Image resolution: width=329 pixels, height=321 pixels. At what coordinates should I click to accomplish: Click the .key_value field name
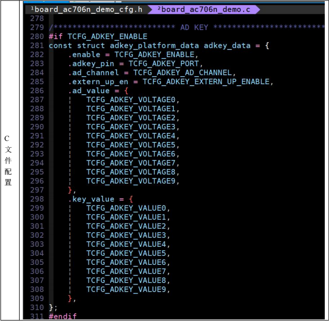click(x=91, y=199)
